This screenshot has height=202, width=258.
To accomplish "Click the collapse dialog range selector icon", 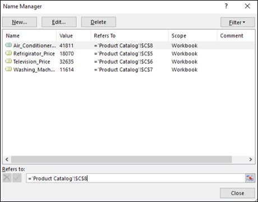I will (250, 178).
